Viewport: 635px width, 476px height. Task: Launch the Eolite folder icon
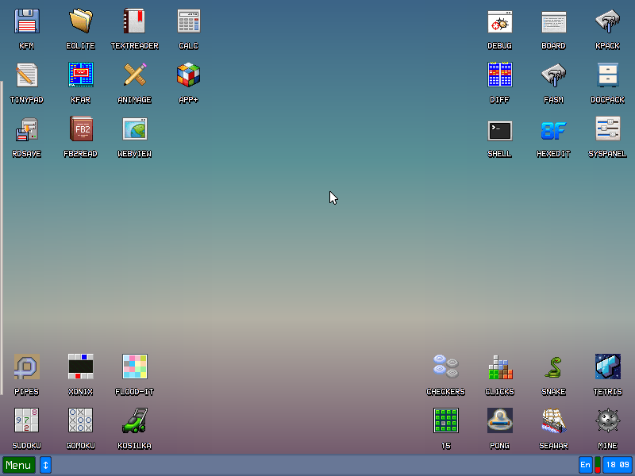(x=81, y=21)
